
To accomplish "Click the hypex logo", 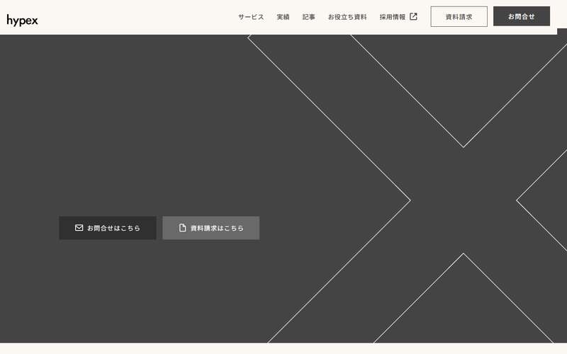I will click(23, 21).
